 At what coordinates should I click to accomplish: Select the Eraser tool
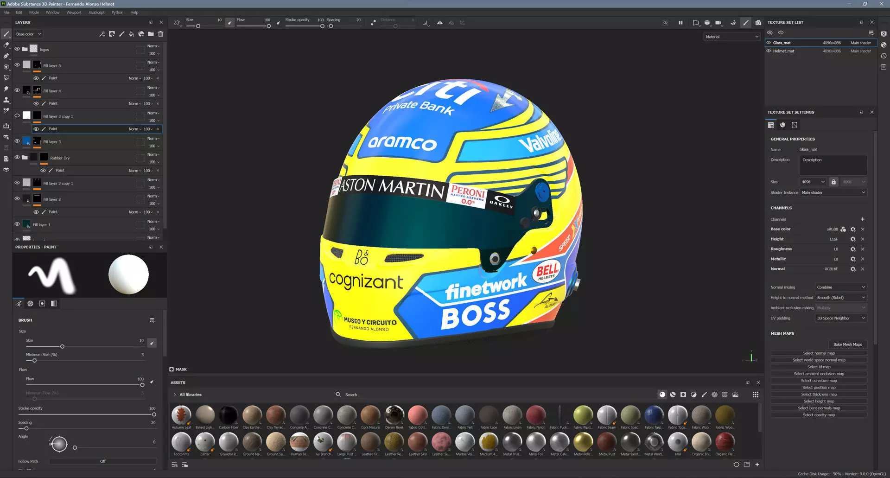[6, 45]
